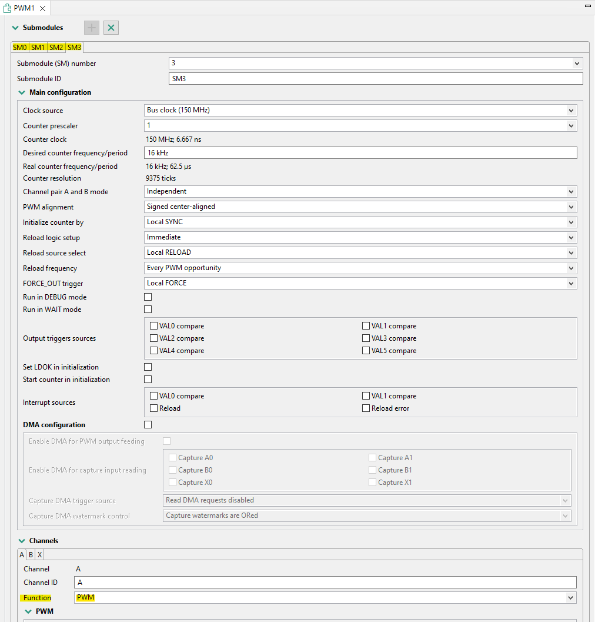Switch to the SM1 submodule tab
This screenshot has width=595, height=622.
pos(38,48)
